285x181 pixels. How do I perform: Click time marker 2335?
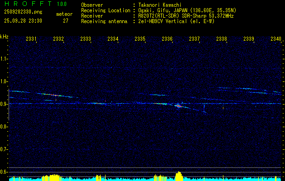[140, 38]
